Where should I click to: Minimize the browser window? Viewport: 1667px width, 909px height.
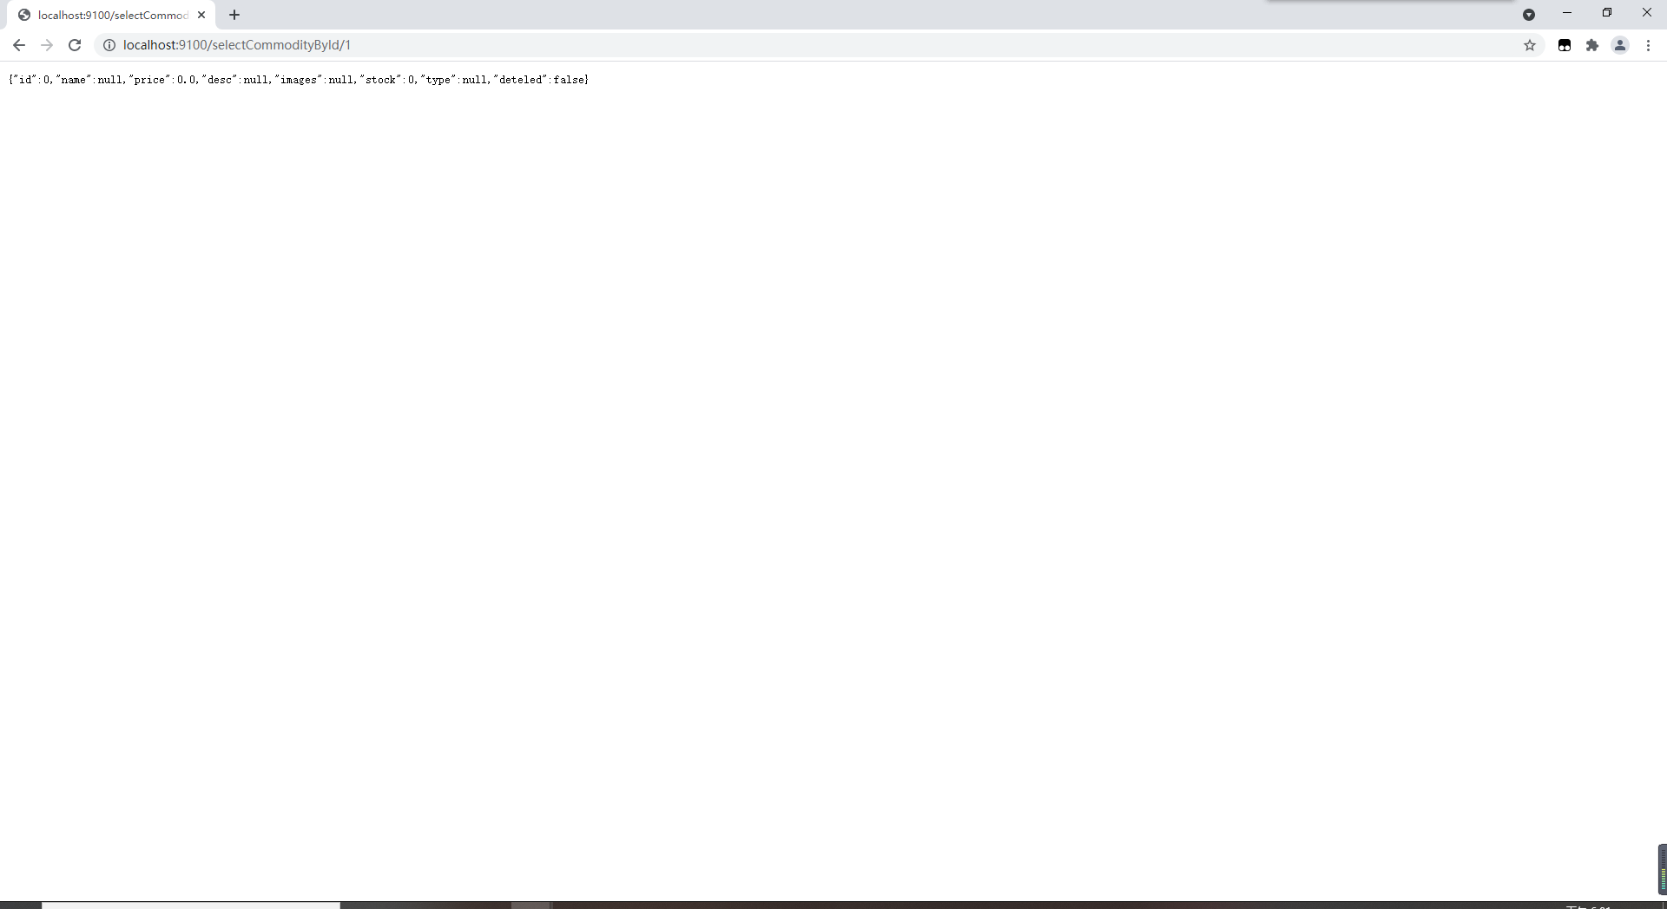coord(1567,13)
